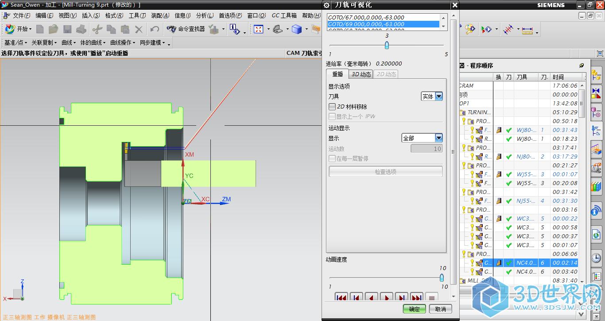605x321 pixels.
Task: Select the highlighted GOTO/69.000,0.000,-63.000 line
Action: [x=384, y=24]
